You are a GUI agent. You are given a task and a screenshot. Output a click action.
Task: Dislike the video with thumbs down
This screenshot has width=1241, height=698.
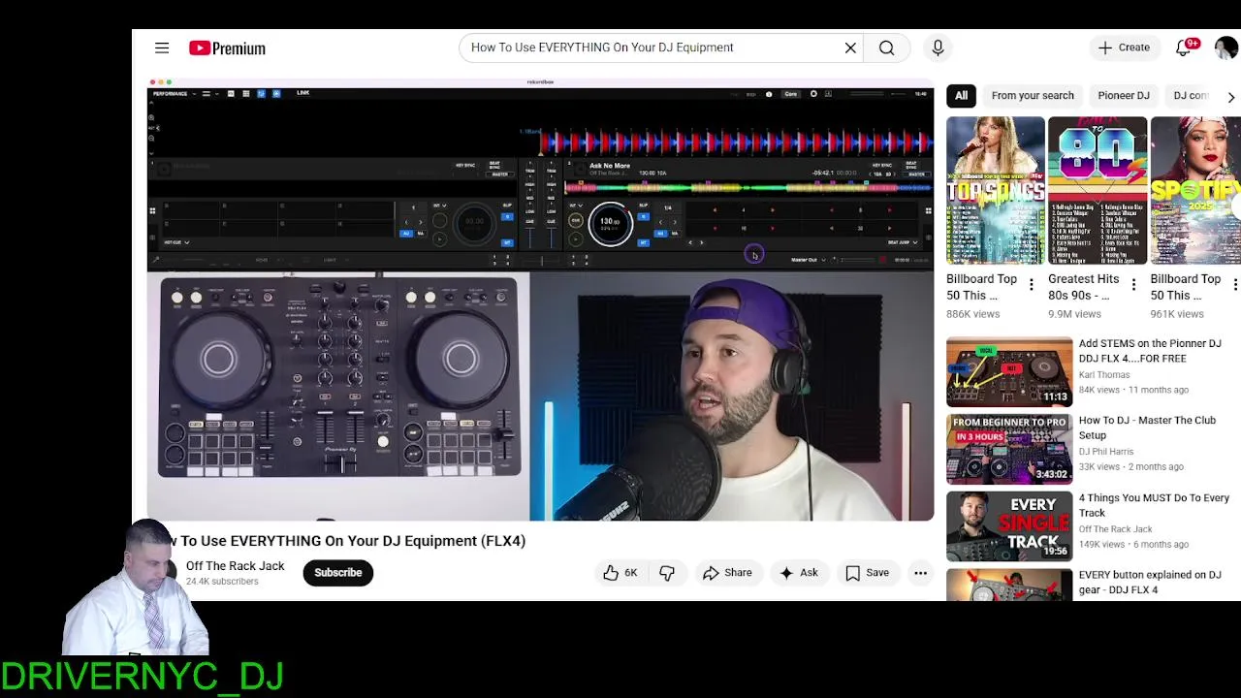point(667,573)
